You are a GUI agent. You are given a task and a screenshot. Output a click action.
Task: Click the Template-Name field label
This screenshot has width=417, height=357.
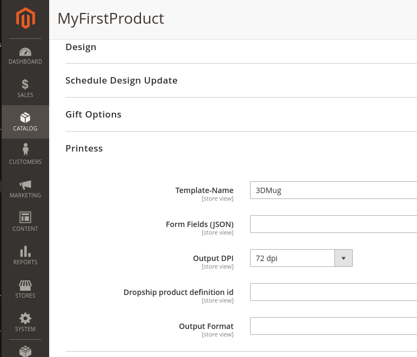(204, 190)
